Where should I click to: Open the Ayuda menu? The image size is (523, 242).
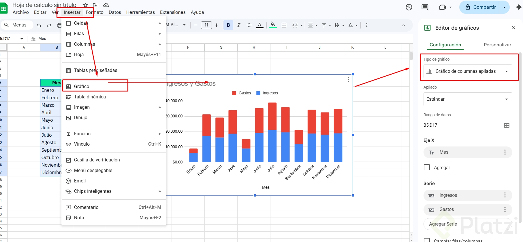coord(197,12)
